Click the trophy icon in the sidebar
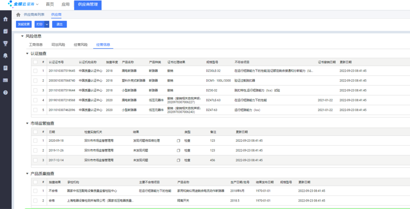This screenshot has height=209, width=410. (x=6, y=43)
